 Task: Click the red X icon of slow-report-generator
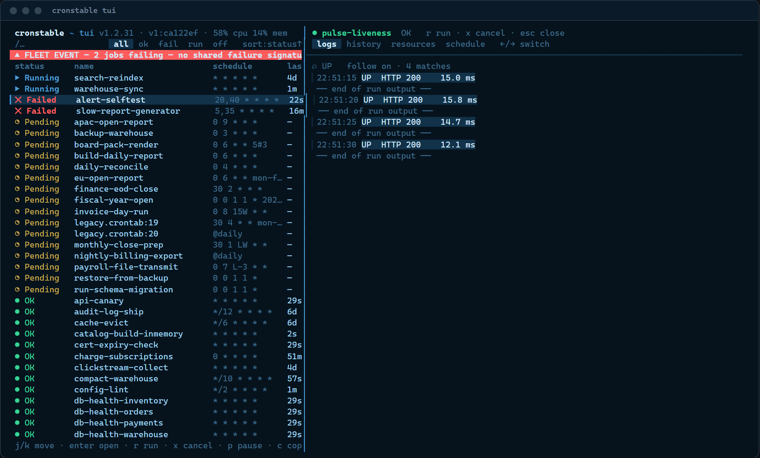click(19, 111)
